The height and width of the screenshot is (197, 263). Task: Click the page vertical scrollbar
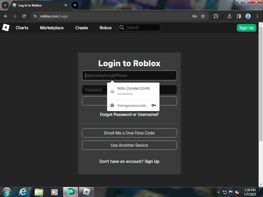261,84
